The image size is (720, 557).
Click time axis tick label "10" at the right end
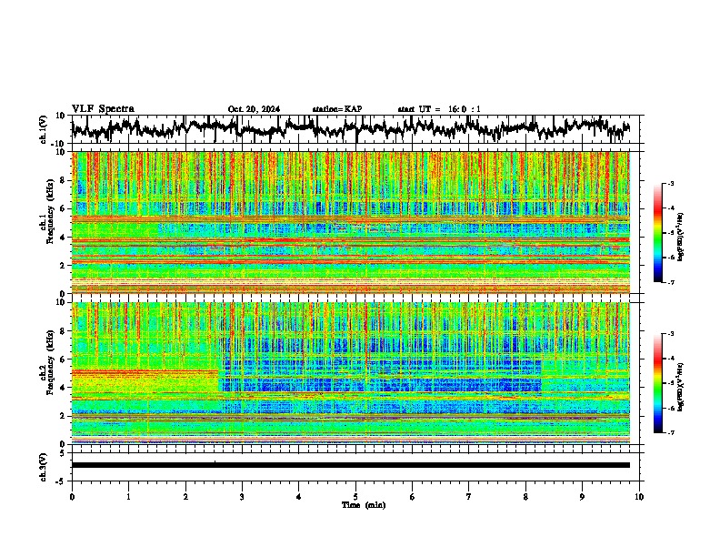click(x=639, y=497)
